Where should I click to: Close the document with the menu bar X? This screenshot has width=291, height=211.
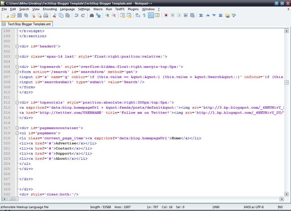(288, 9)
